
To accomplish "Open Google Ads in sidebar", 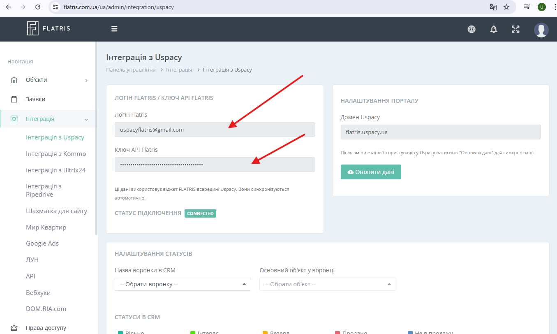I will (42, 244).
